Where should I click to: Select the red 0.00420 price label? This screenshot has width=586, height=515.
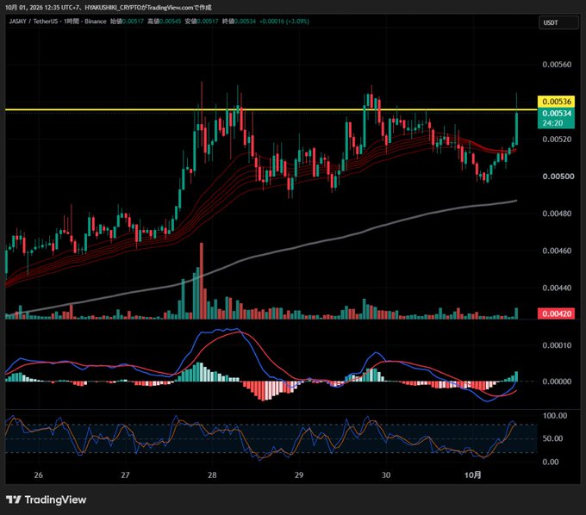pos(556,313)
